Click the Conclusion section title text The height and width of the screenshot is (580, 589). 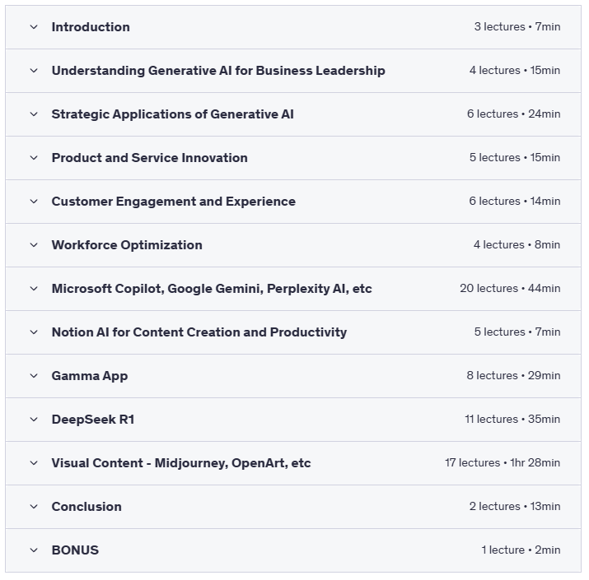[86, 507]
